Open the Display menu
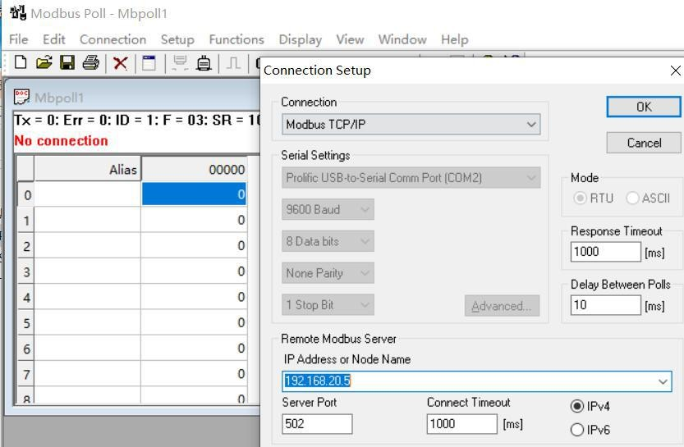The width and height of the screenshot is (684, 447). tap(301, 39)
